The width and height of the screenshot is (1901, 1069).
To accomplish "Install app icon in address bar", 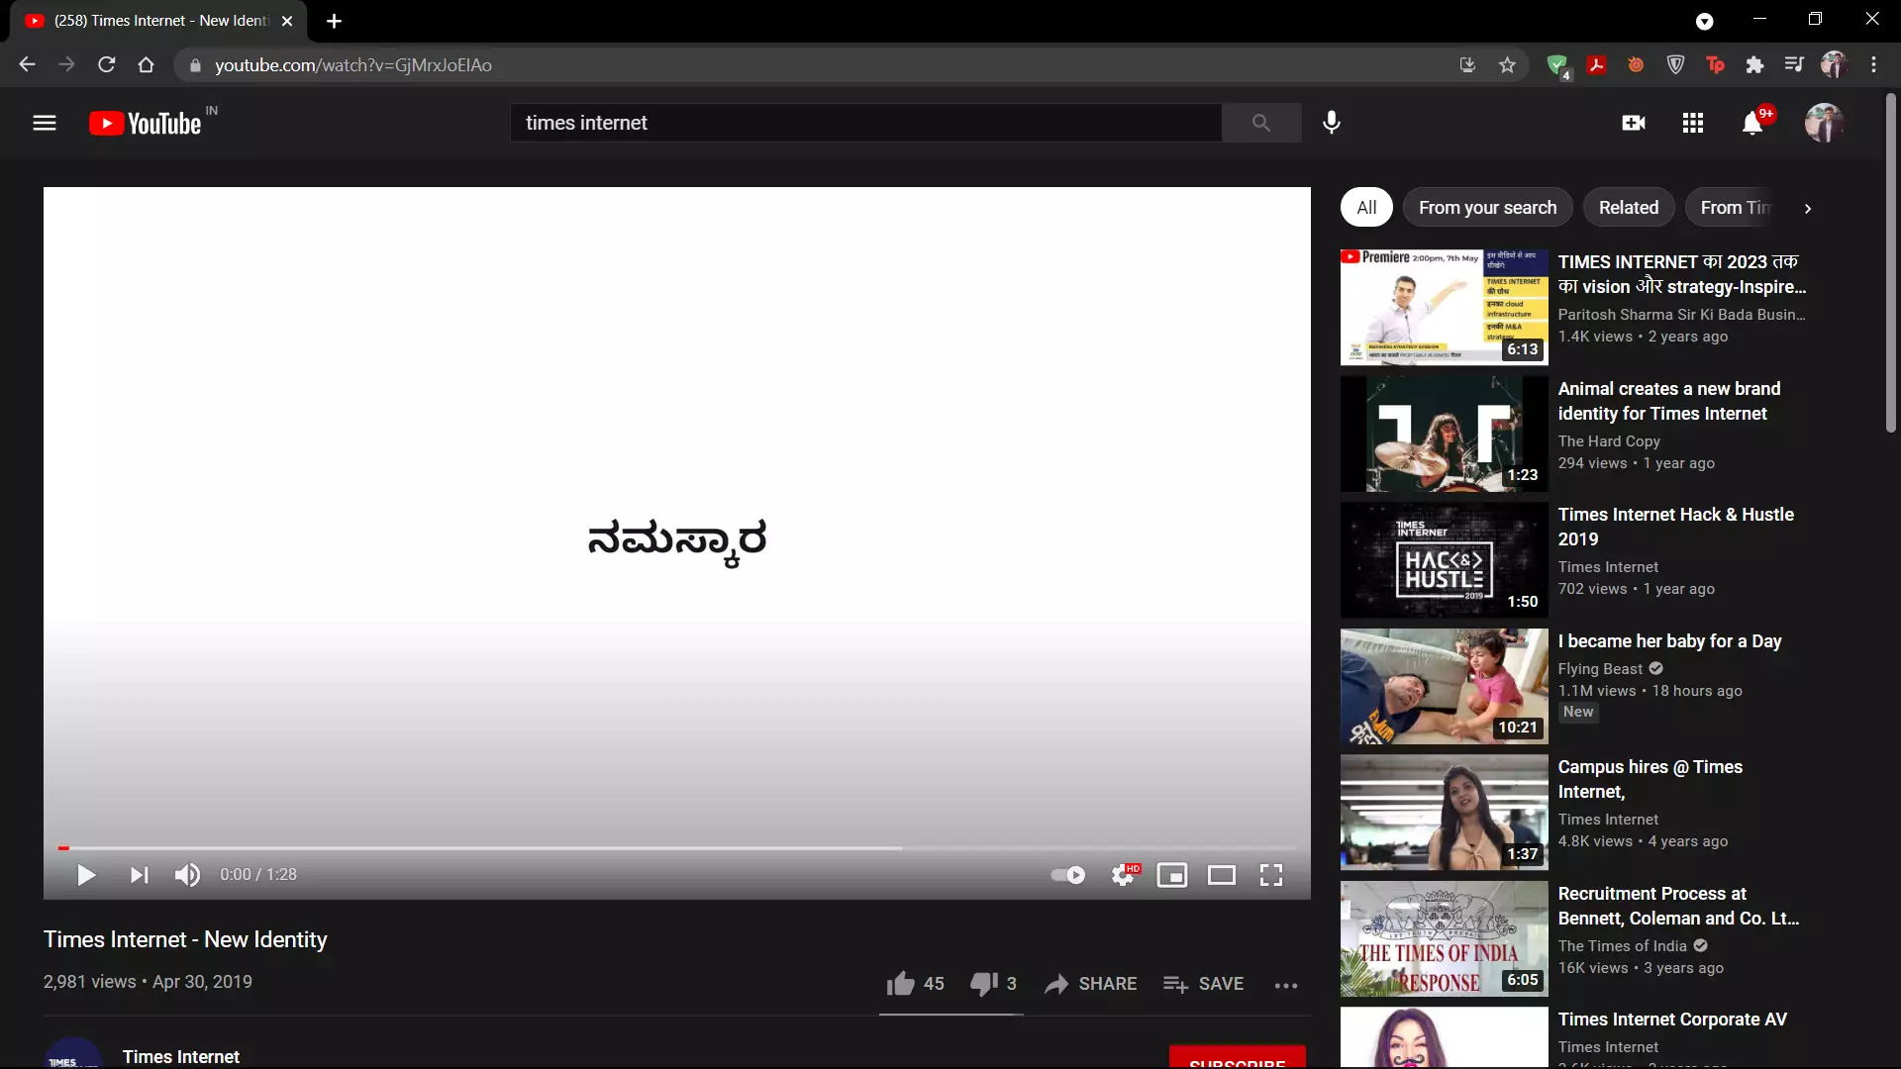I will 1467,65.
